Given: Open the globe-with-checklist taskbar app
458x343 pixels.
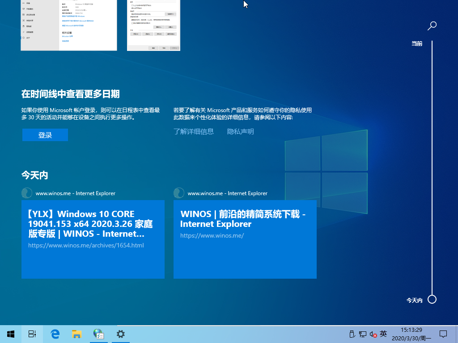Looking at the screenshot, I should [99, 334].
